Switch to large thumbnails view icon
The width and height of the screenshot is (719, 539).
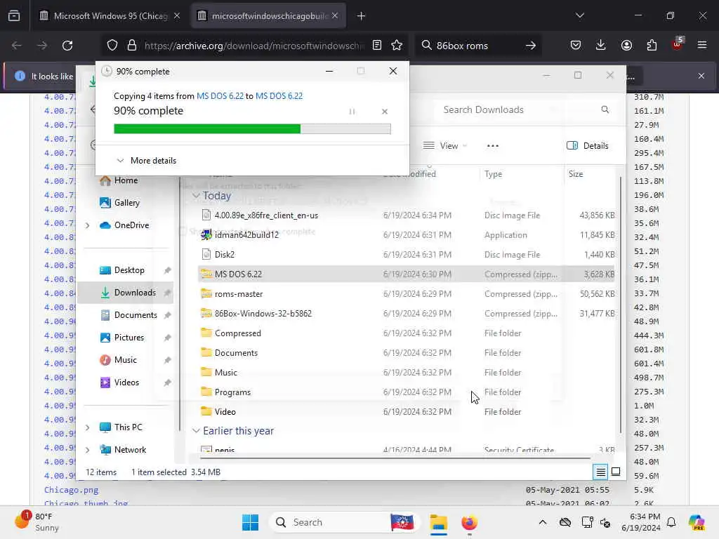(616, 472)
